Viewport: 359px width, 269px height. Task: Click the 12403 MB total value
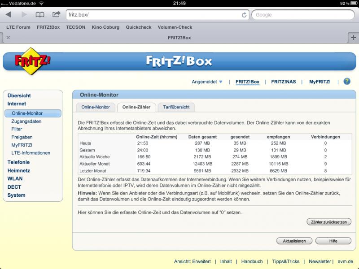pos(202,164)
